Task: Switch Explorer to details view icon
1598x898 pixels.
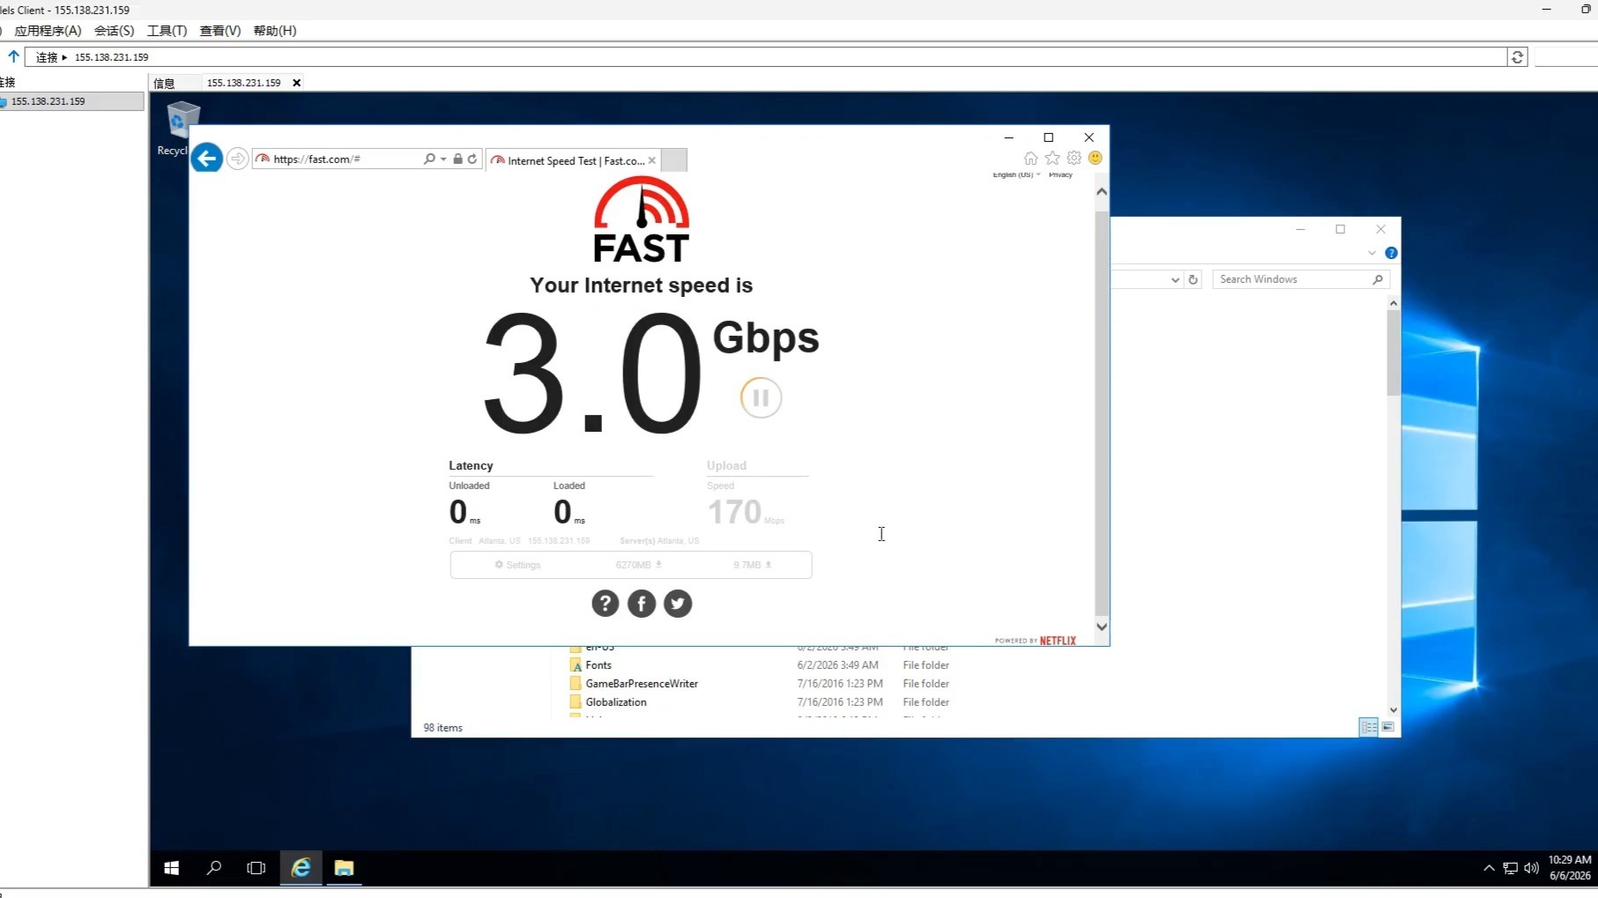Action: coord(1368,727)
